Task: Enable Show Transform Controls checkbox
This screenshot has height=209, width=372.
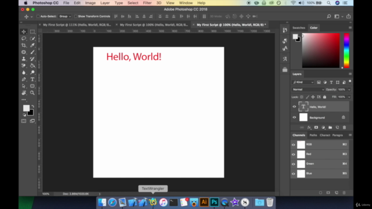Action: (x=76, y=16)
